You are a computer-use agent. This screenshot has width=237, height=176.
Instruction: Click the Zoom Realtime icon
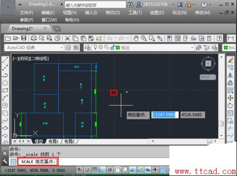click(x=144, y=38)
